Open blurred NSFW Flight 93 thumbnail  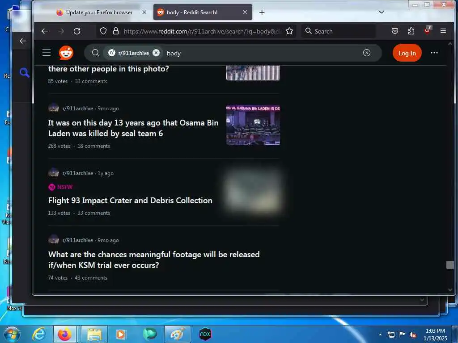click(x=253, y=192)
